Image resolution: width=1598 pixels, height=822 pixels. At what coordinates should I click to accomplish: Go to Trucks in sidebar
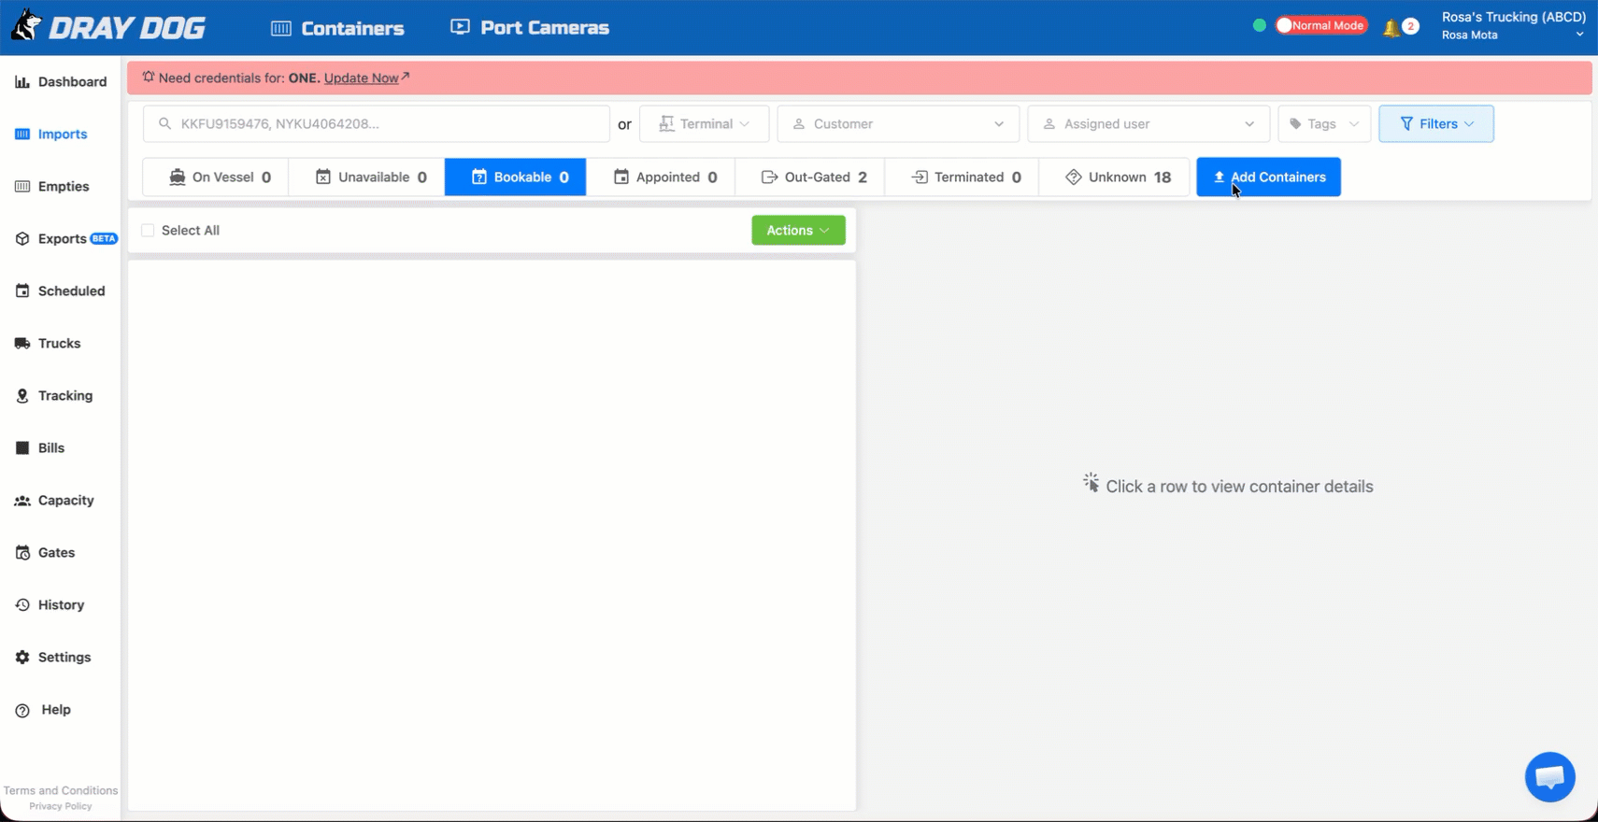click(49, 344)
